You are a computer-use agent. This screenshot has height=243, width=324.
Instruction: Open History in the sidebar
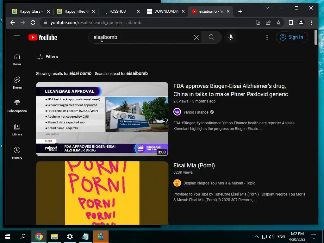tap(17, 153)
